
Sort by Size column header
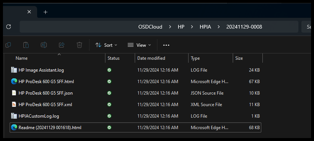pos(239,58)
